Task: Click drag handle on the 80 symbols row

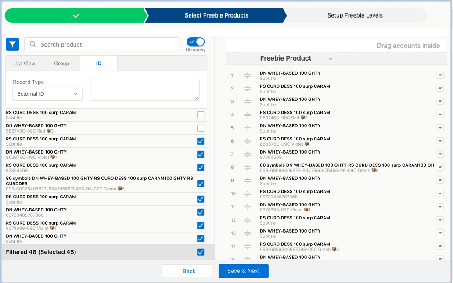Action: 247,167
